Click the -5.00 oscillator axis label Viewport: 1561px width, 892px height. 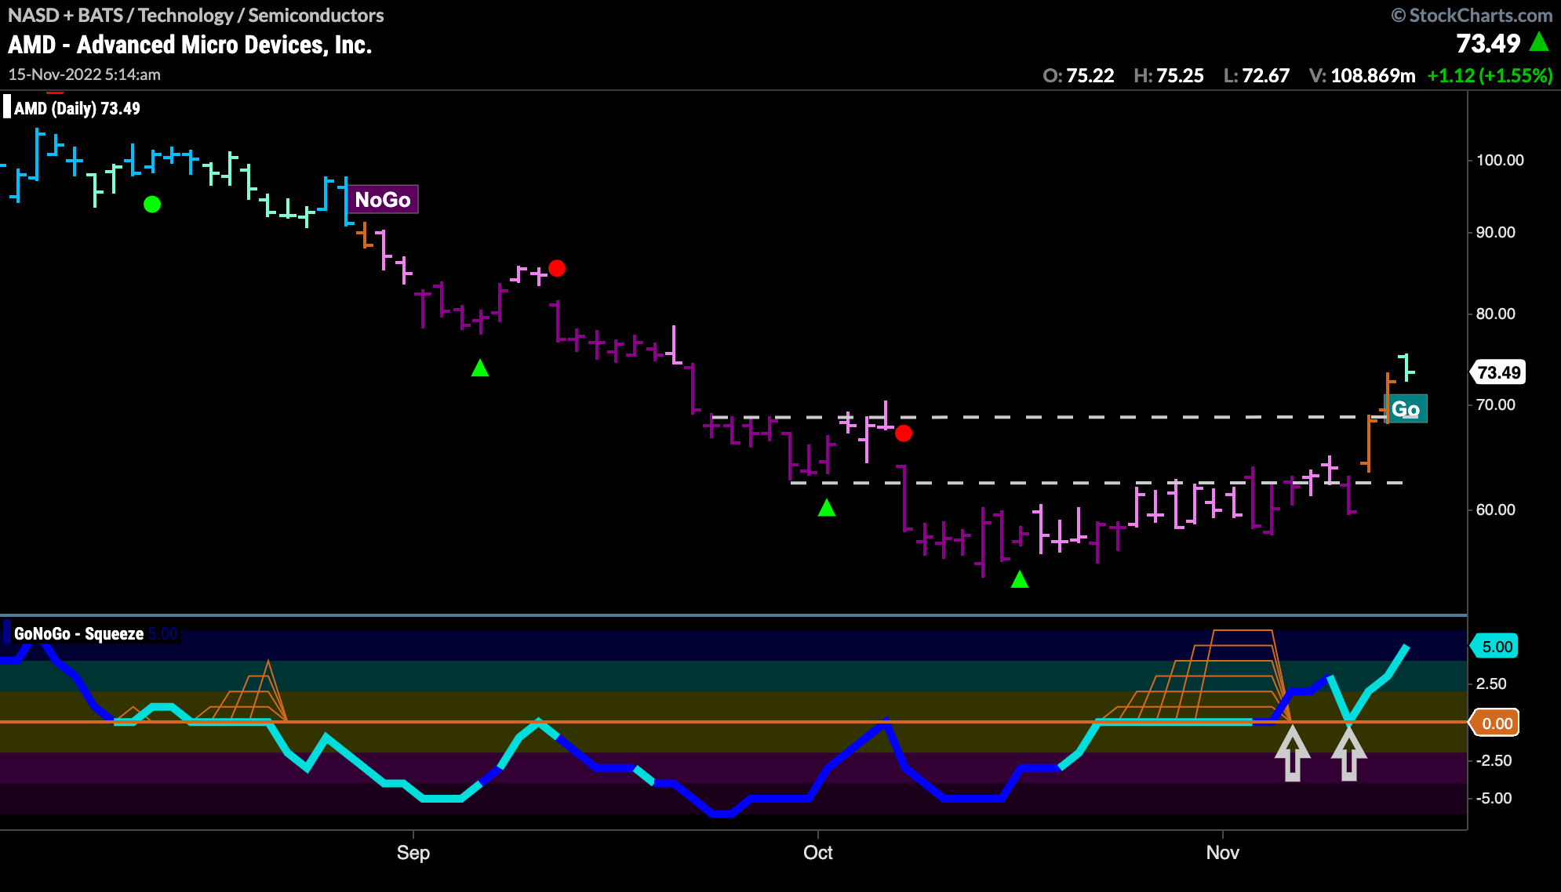pos(1494,798)
